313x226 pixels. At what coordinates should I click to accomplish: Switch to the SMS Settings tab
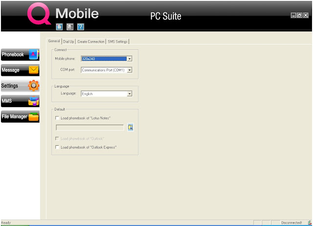(x=117, y=42)
